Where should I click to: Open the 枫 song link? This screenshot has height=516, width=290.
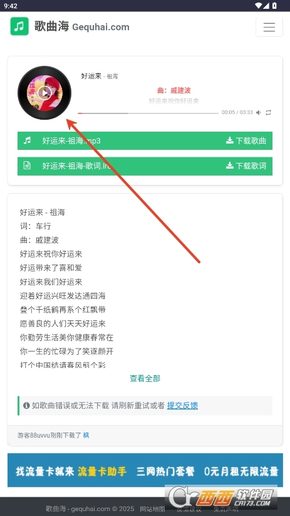pyautogui.click(x=86, y=435)
